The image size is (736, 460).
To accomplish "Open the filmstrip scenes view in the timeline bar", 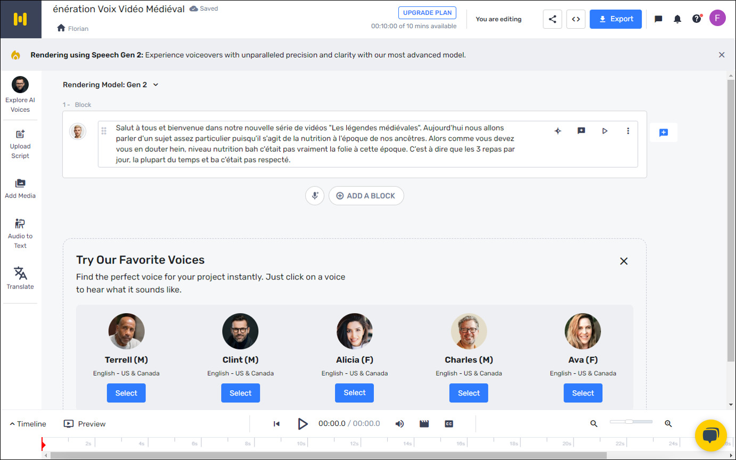I will pos(424,424).
